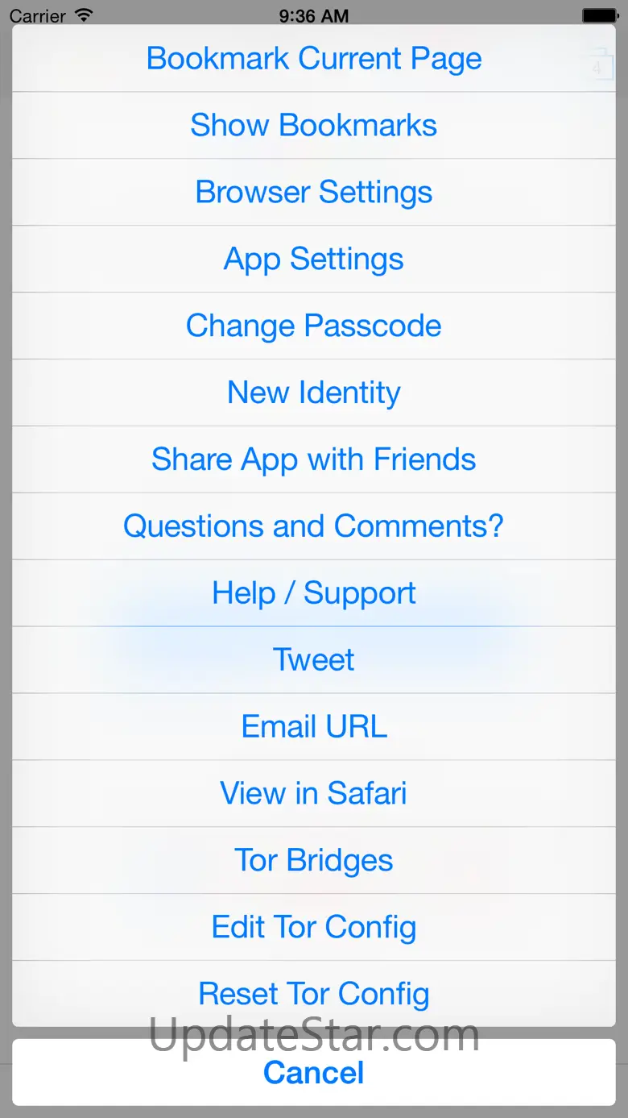Image resolution: width=628 pixels, height=1118 pixels.
Task: Tap the Wi-Fi signal icon
Action: pyautogui.click(x=83, y=15)
